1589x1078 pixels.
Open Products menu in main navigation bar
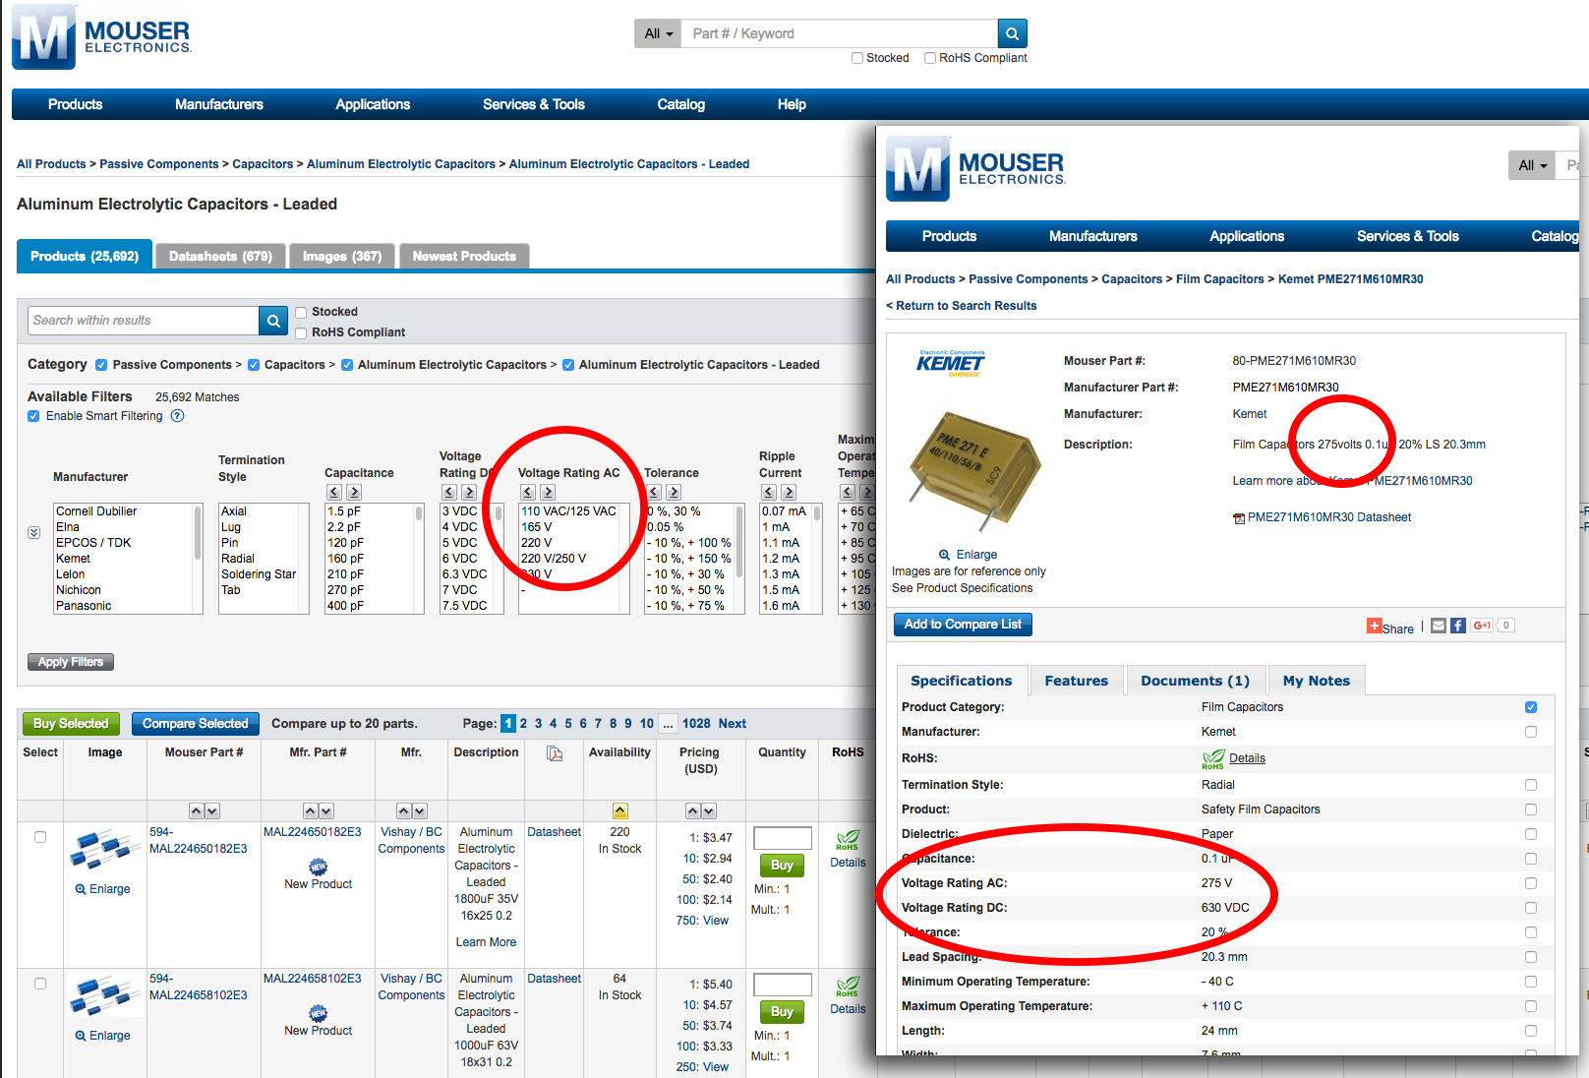[76, 105]
